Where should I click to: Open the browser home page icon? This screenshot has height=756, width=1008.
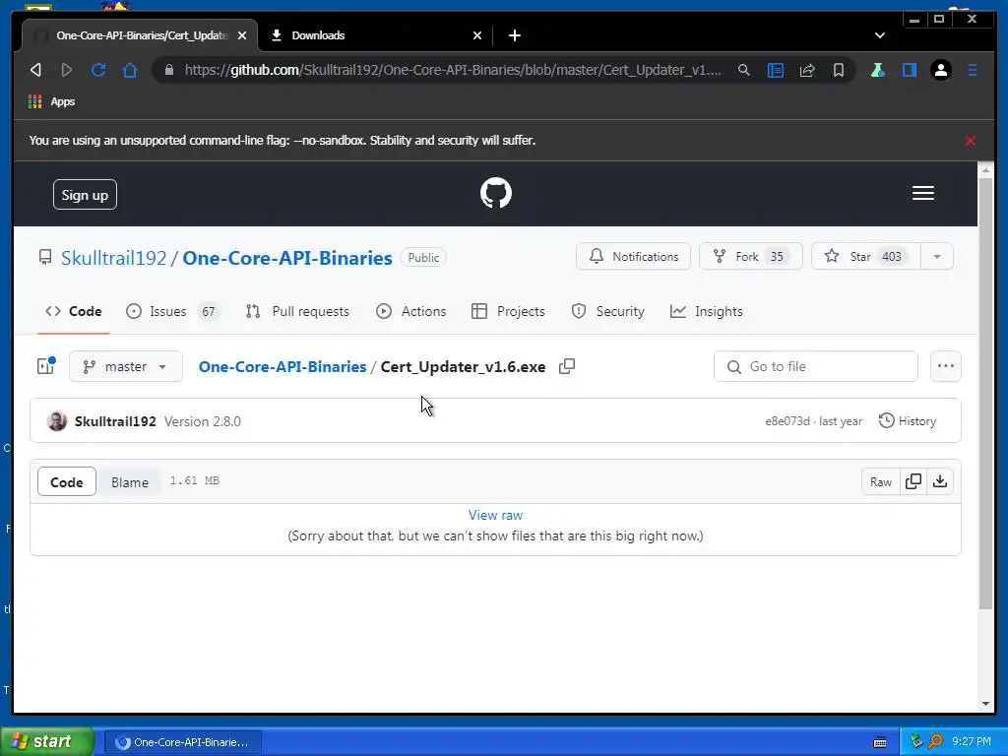point(130,70)
